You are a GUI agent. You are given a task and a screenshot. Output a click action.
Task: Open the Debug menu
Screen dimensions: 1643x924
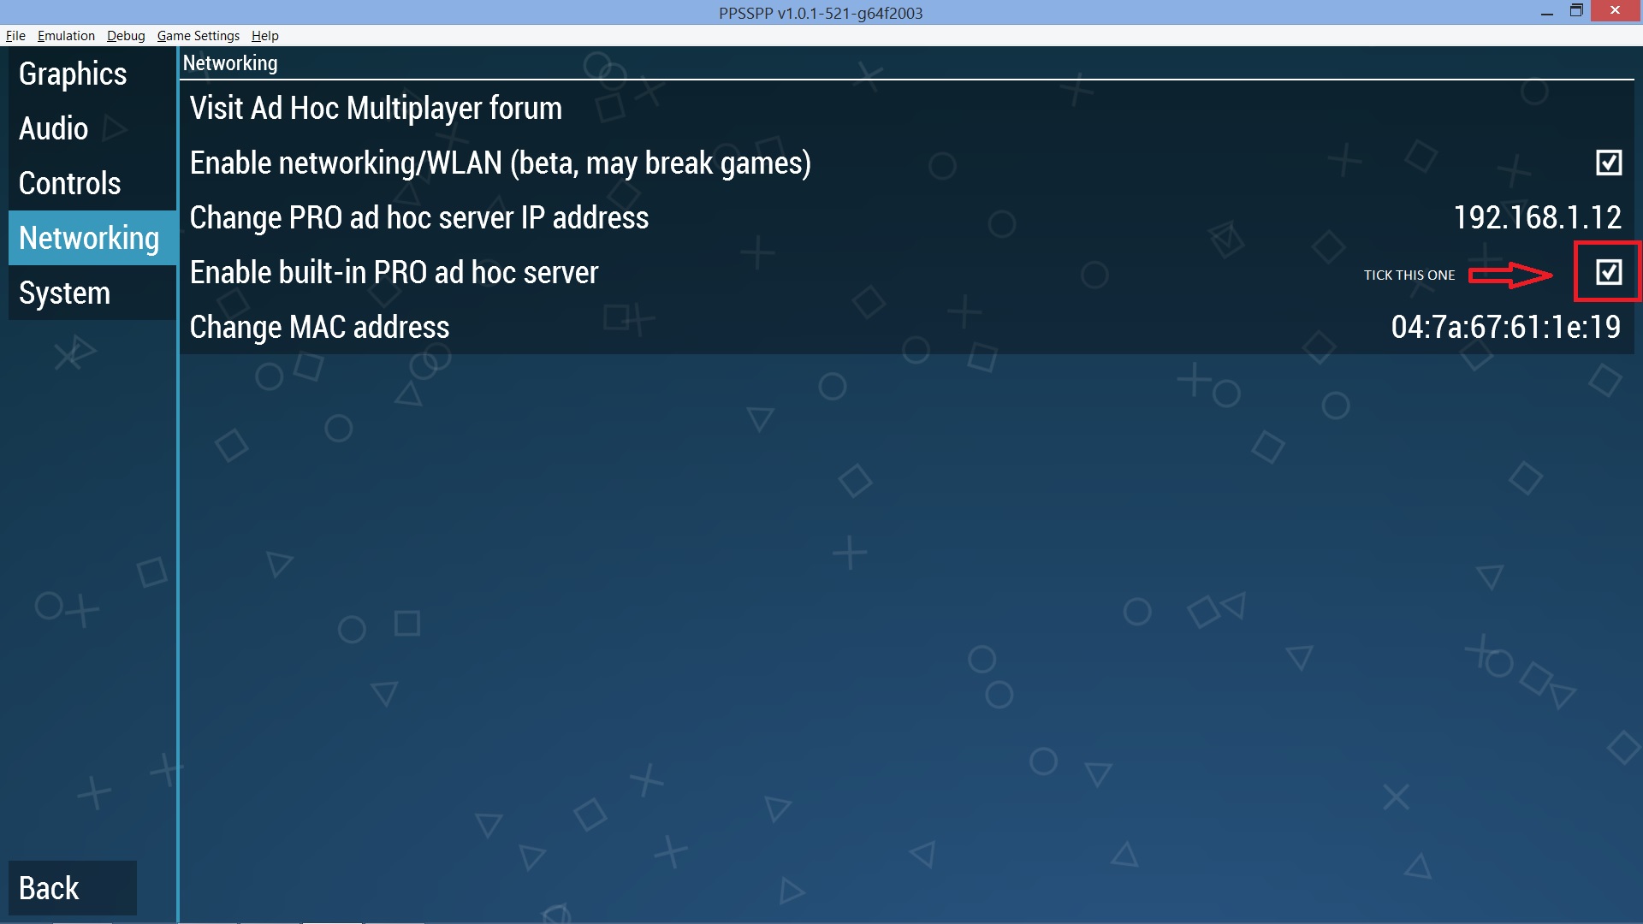126,36
